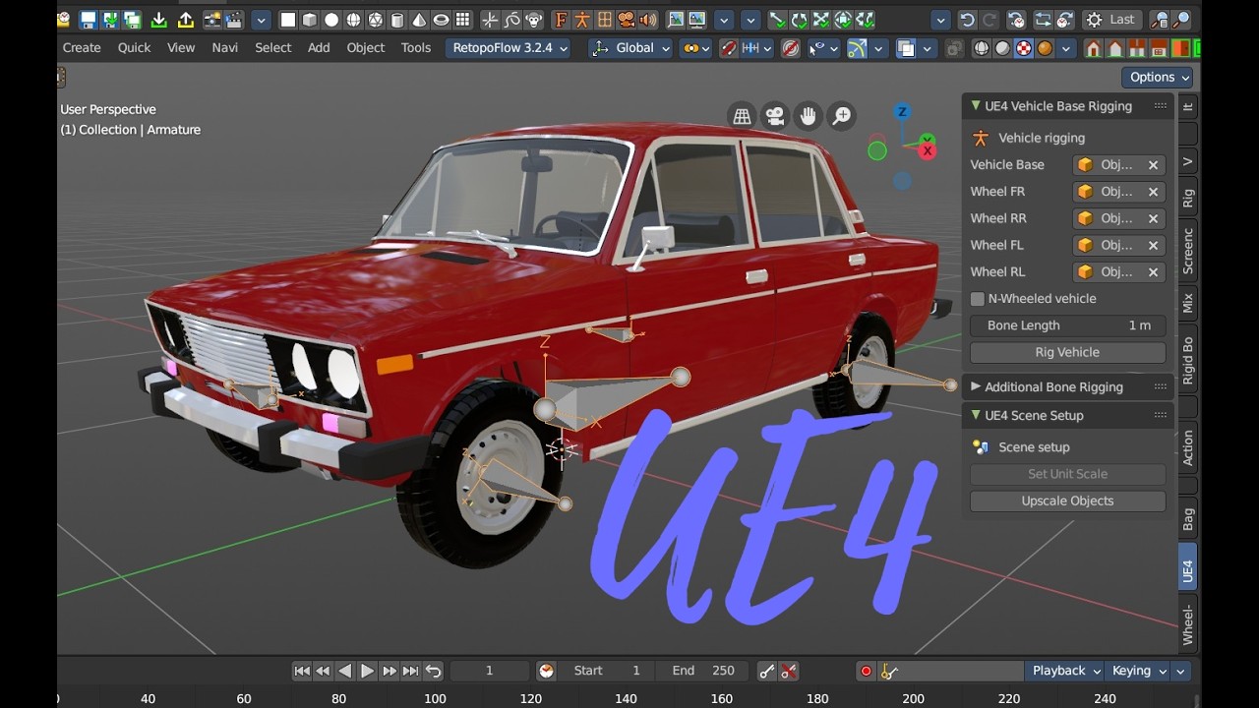Open the Object menu
Image resolution: width=1259 pixels, height=708 pixels.
coord(366,48)
